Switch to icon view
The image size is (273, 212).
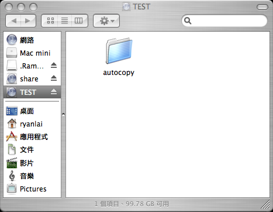point(50,20)
